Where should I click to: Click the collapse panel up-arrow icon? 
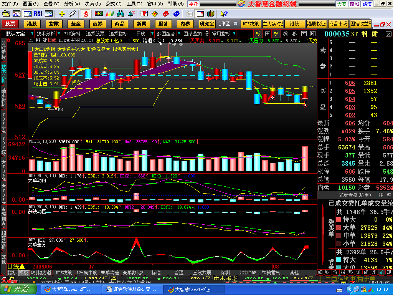(x=304, y=34)
